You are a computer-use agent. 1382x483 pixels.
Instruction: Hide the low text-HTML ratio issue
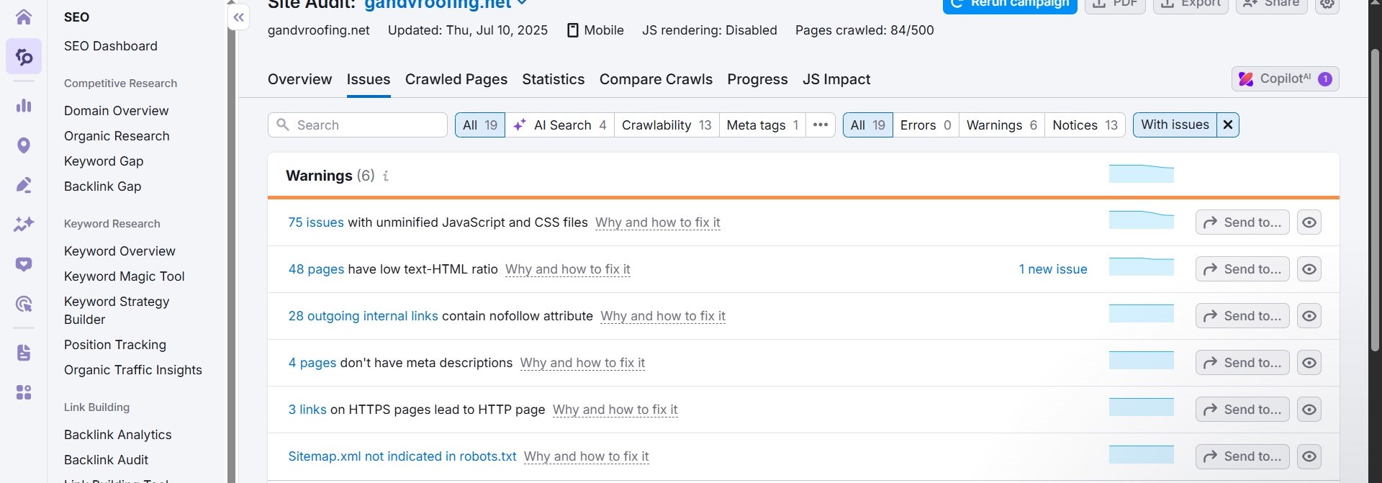1309,269
